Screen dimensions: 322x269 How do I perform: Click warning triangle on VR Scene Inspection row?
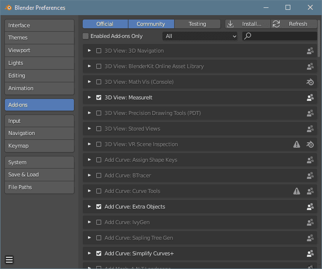[x=297, y=144]
